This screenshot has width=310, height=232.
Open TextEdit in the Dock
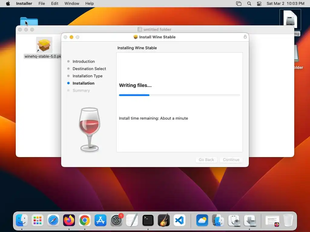pyautogui.click(x=132, y=220)
